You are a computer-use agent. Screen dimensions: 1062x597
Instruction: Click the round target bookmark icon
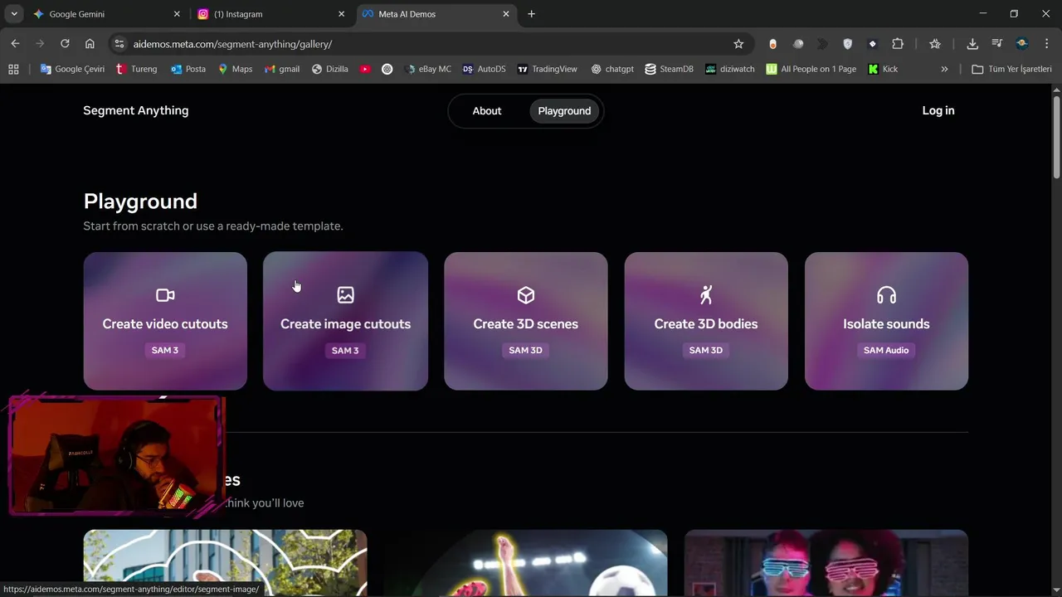[387, 69]
